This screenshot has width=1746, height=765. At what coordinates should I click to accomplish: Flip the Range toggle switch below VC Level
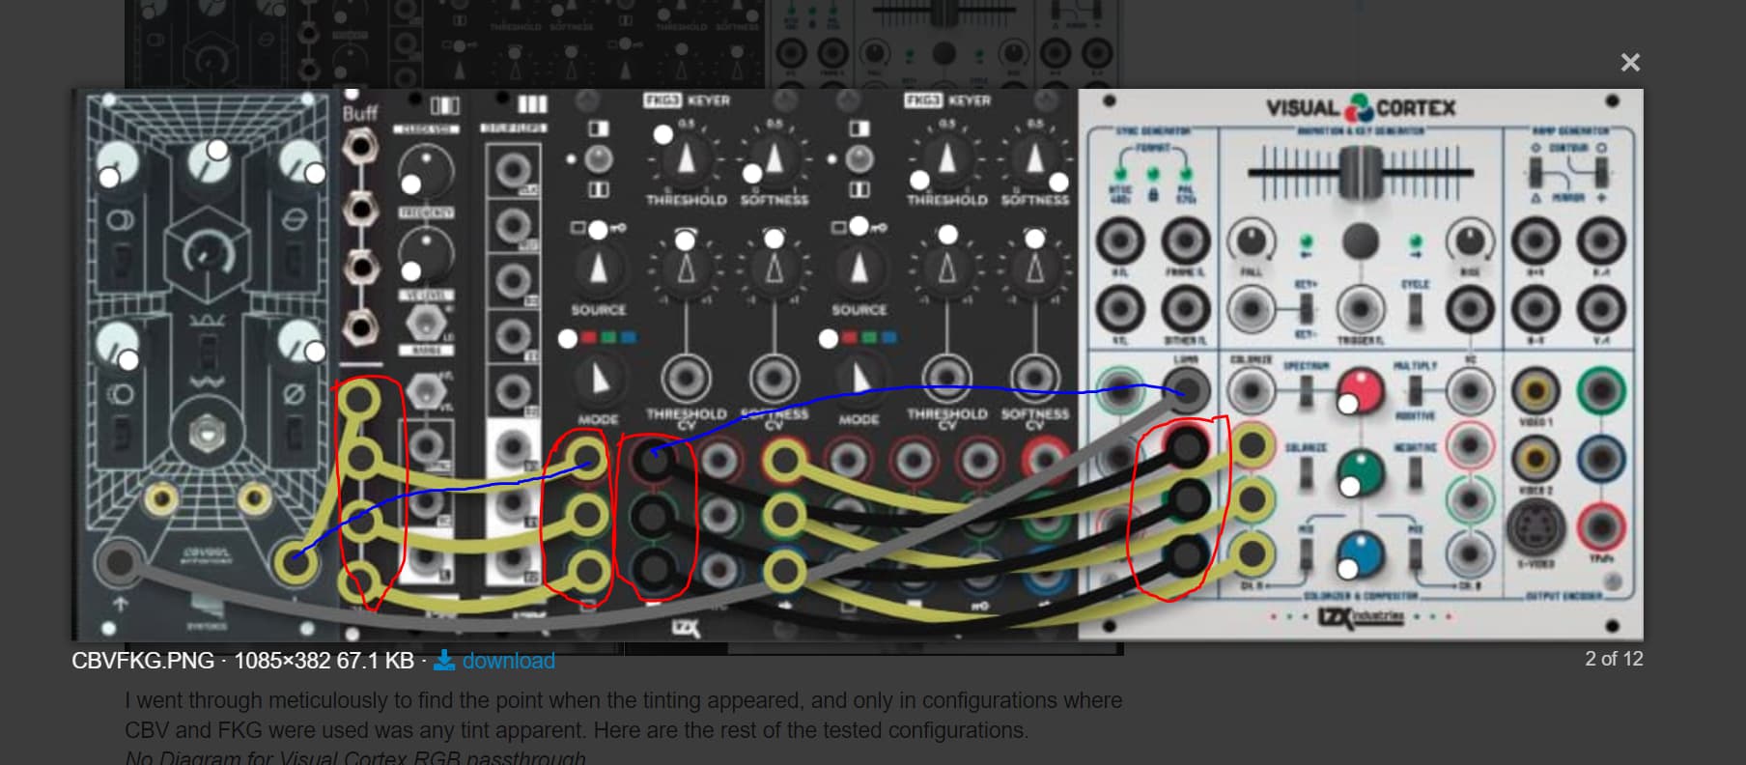point(426,322)
